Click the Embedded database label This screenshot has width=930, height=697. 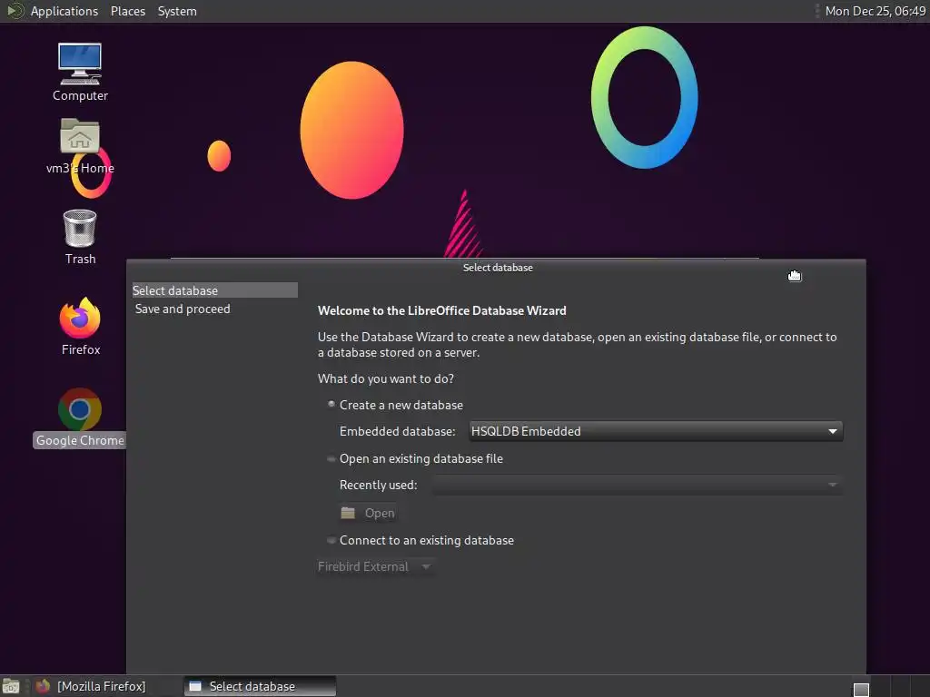tap(398, 431)
